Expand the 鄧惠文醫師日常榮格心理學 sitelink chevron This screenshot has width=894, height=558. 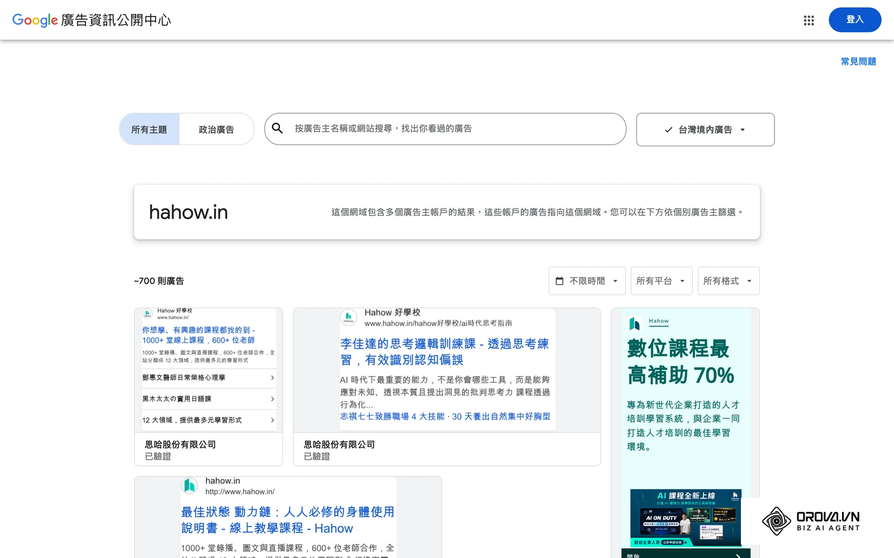(x=272, y=378)
